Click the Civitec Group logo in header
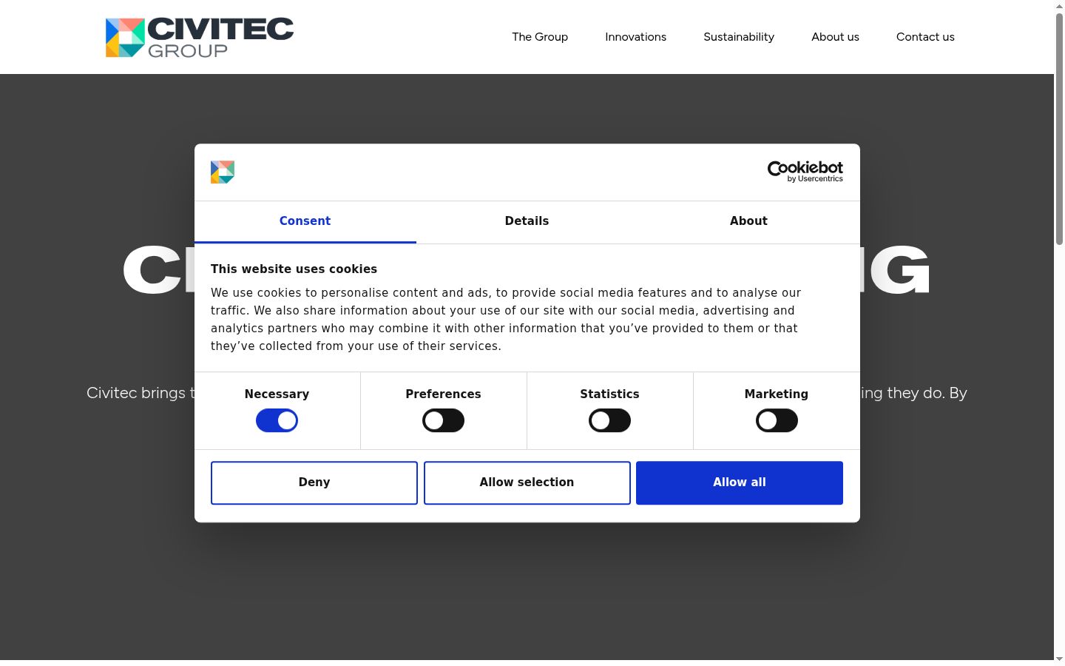This screenshot has height=666, width=1065. [x=200, y=37]
